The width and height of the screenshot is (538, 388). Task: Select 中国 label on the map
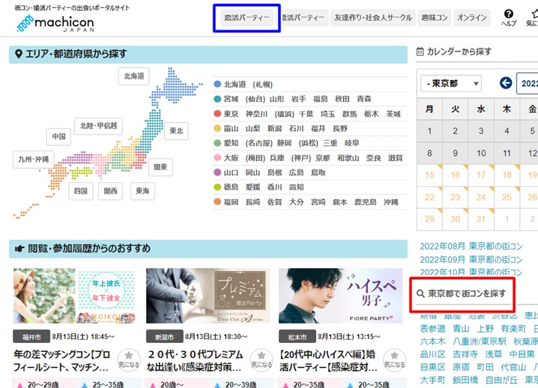(59, 137)
